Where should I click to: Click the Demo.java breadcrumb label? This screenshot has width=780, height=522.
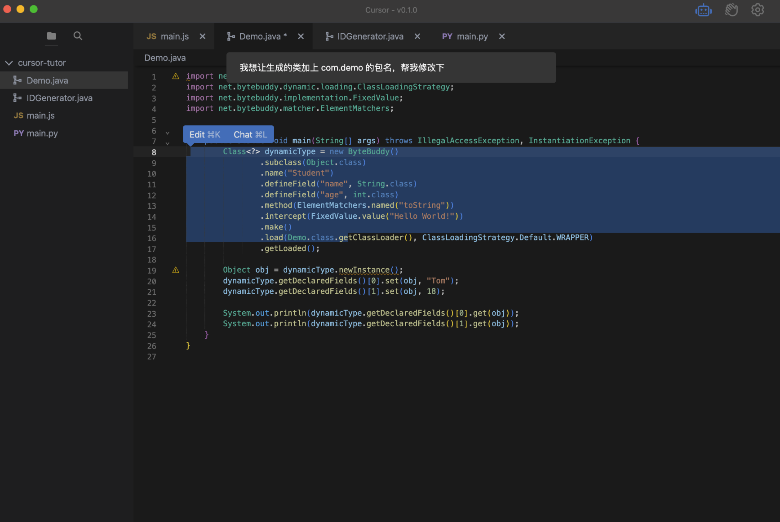coord(165,58)
